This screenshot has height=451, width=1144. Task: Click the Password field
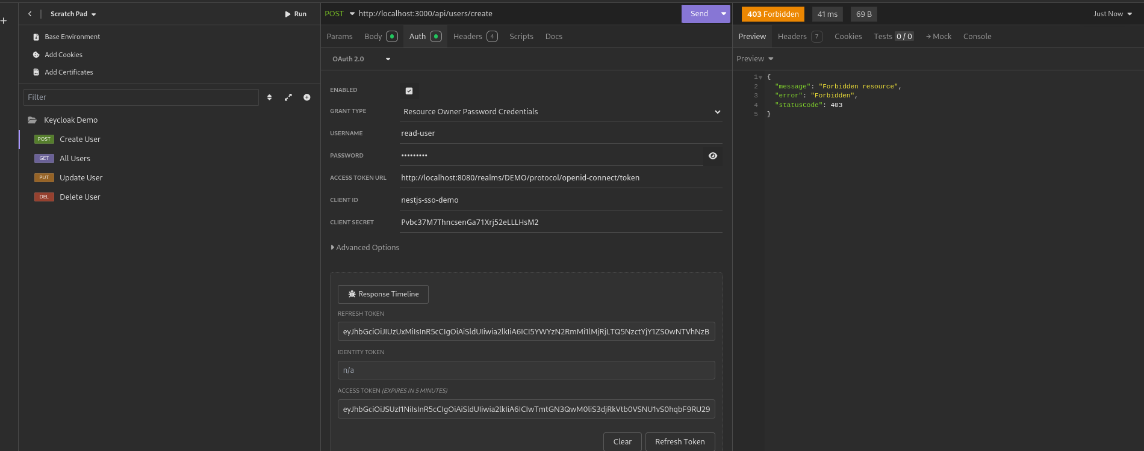(551, 156)
